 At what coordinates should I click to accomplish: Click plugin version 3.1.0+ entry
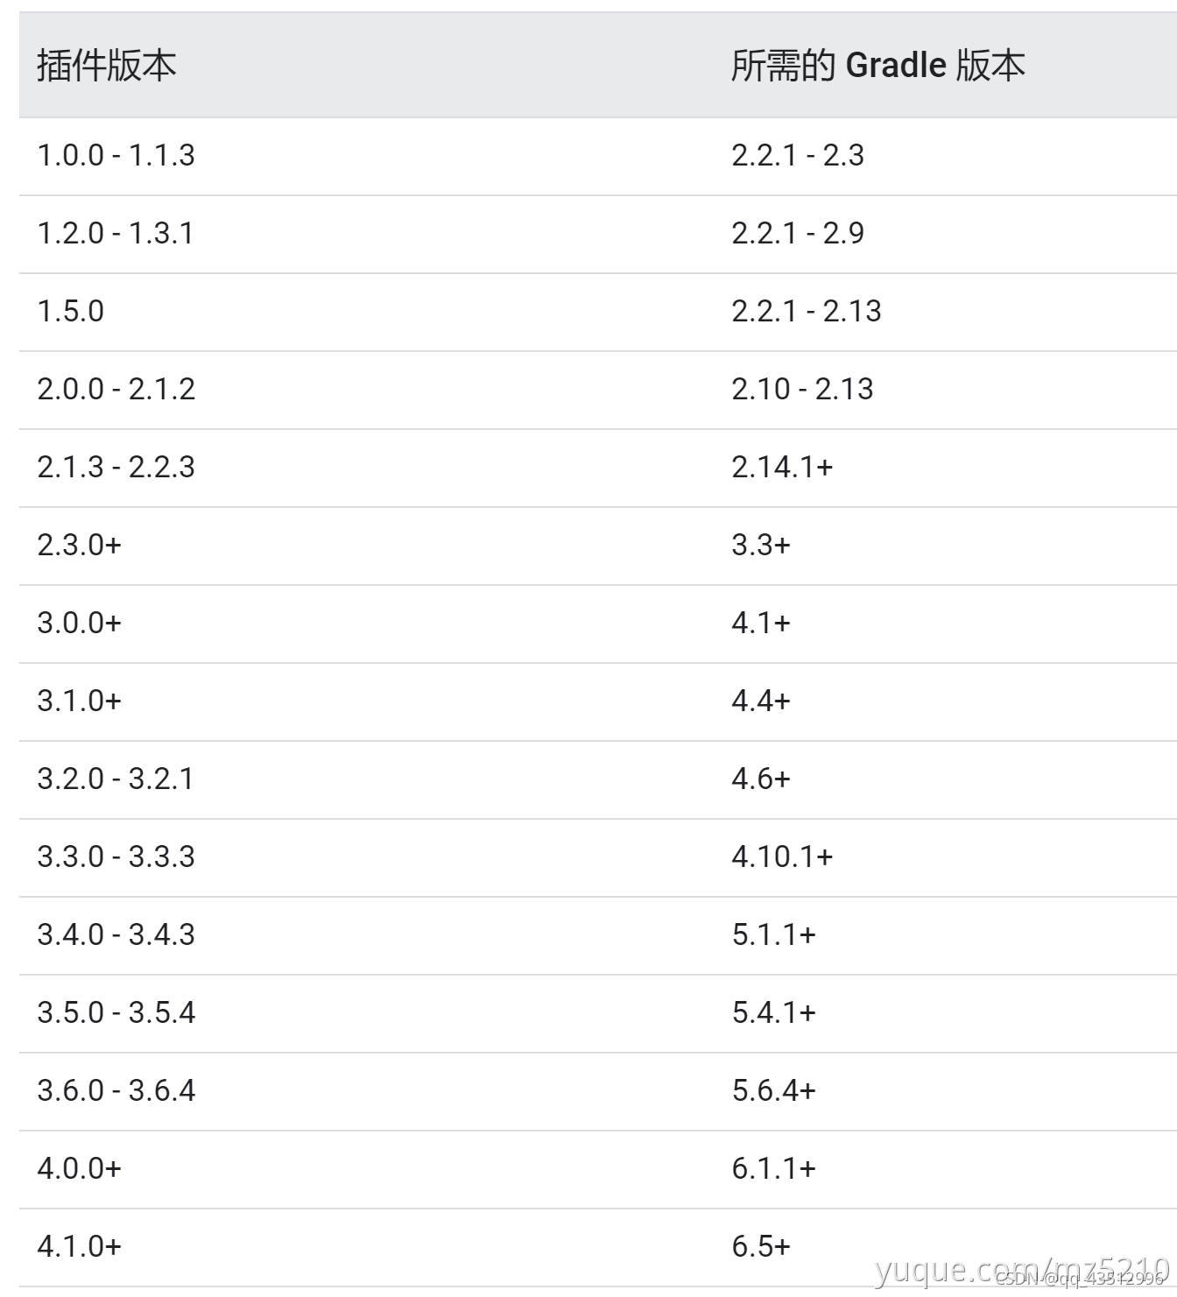(79, 701)
